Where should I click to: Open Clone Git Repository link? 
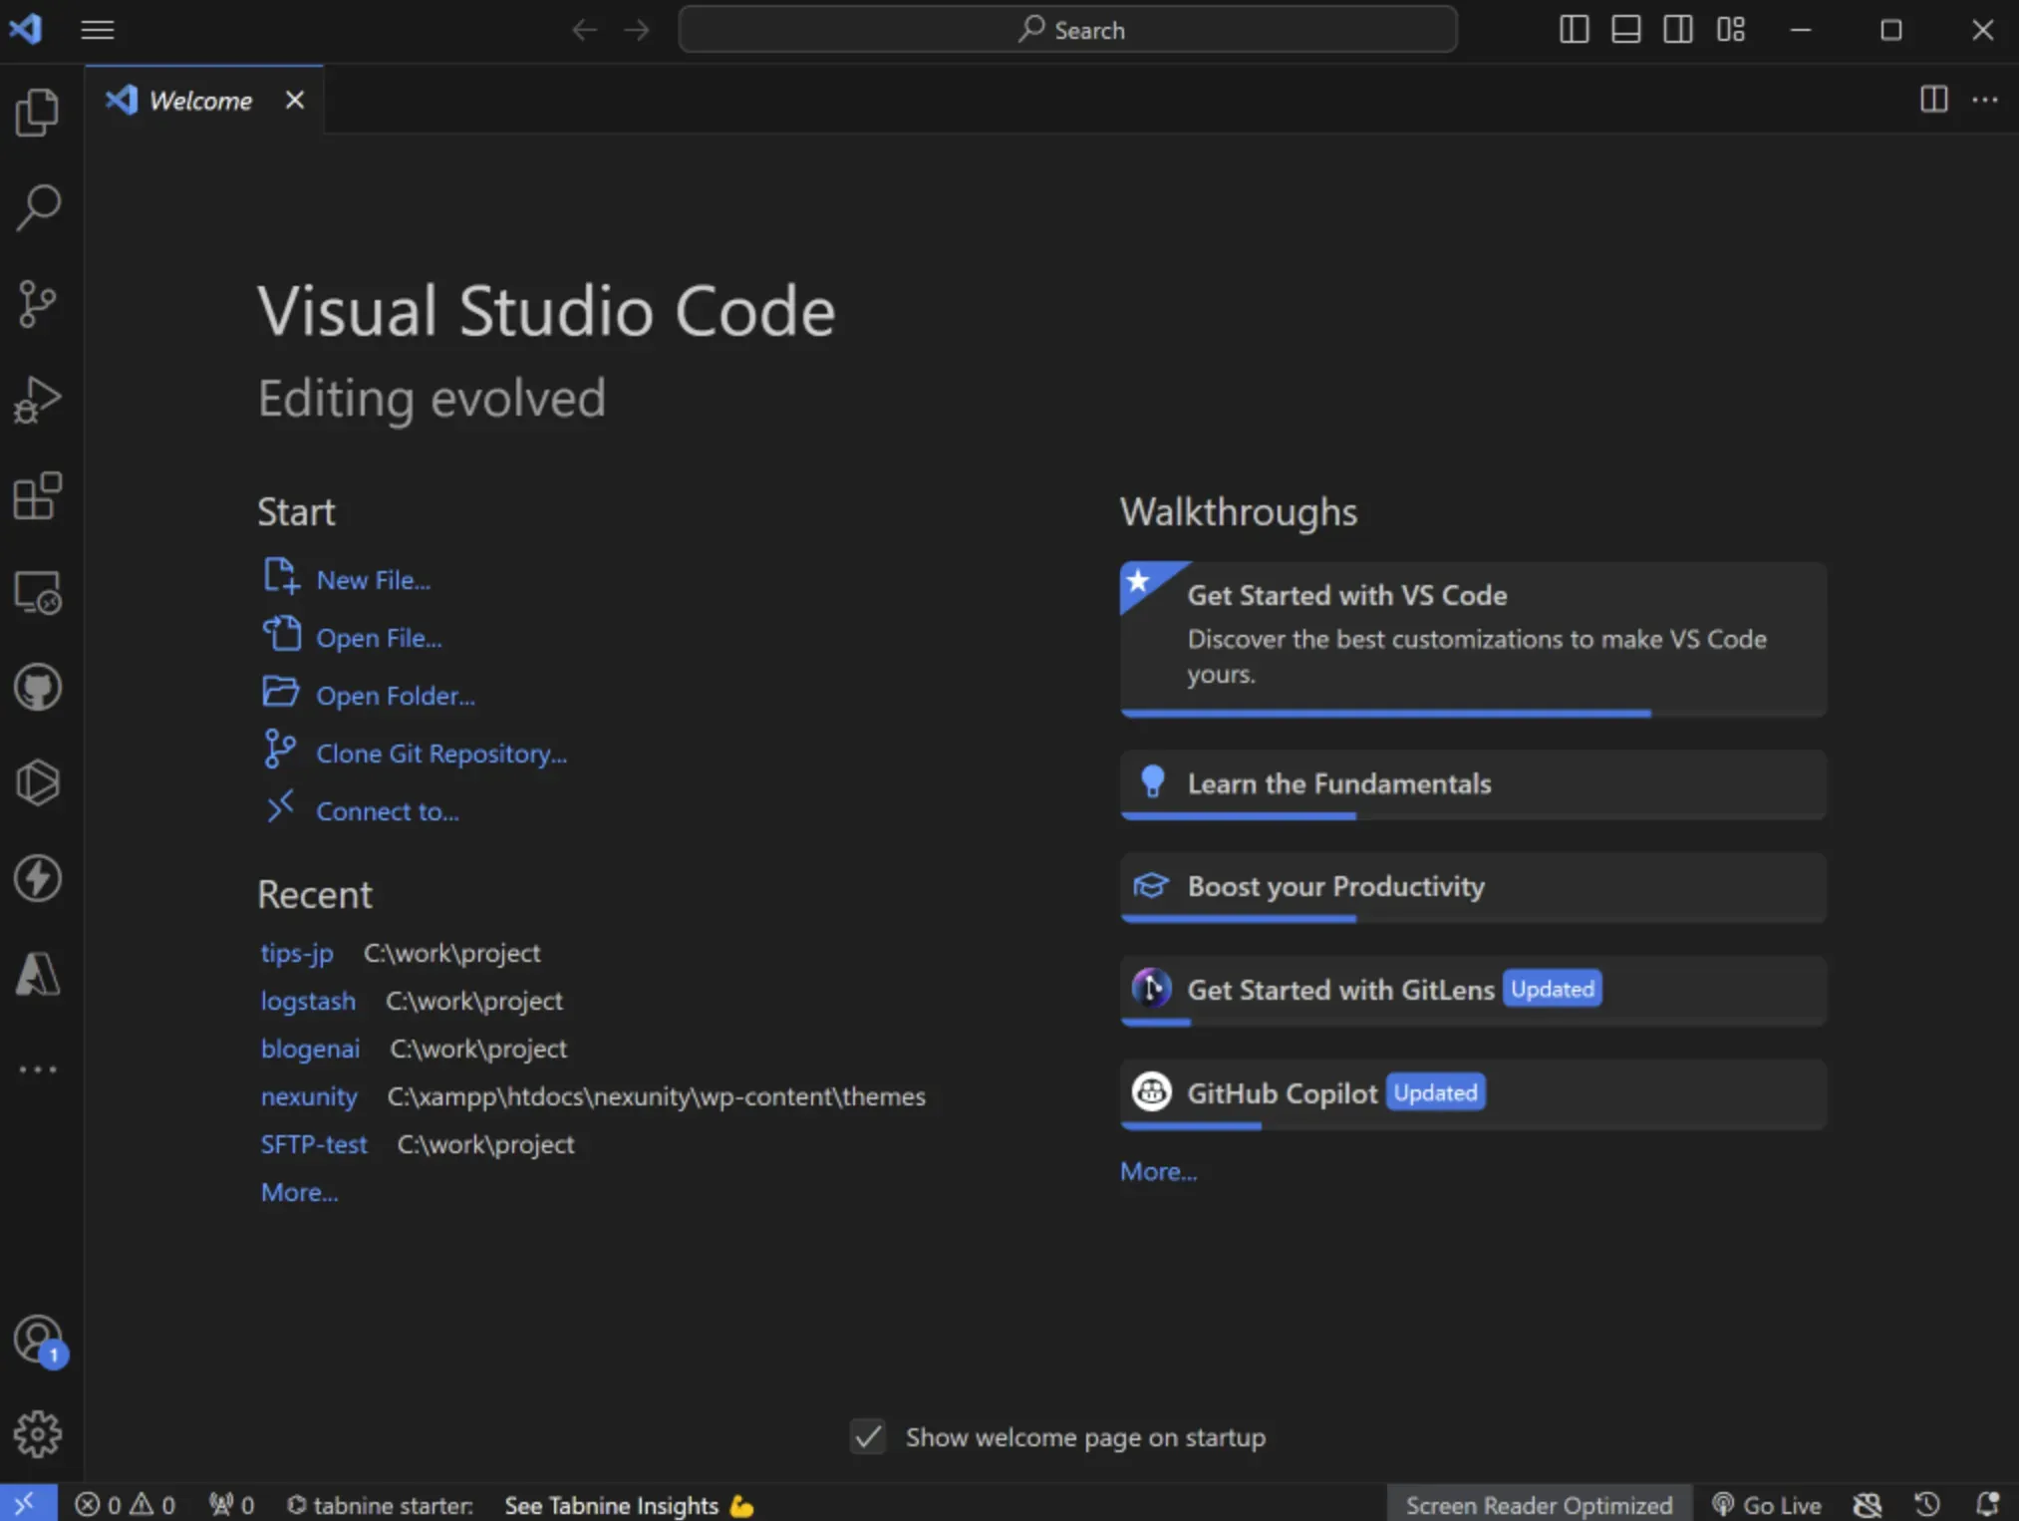click(441, 753)
